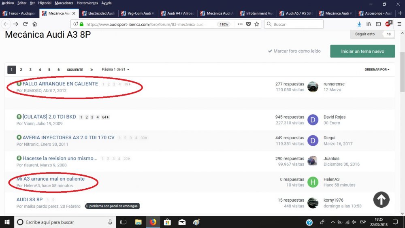Viewport: 405px width, 228px height.
Task: Go to the last page with double chevron
Action: [x=92, y=70]
